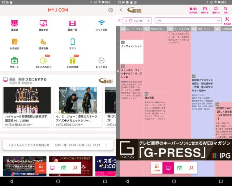The height and width of the screenshot is (186, 232).
Task: Open the G-PRESS web magazine ad banner
Action: (174, 149)
